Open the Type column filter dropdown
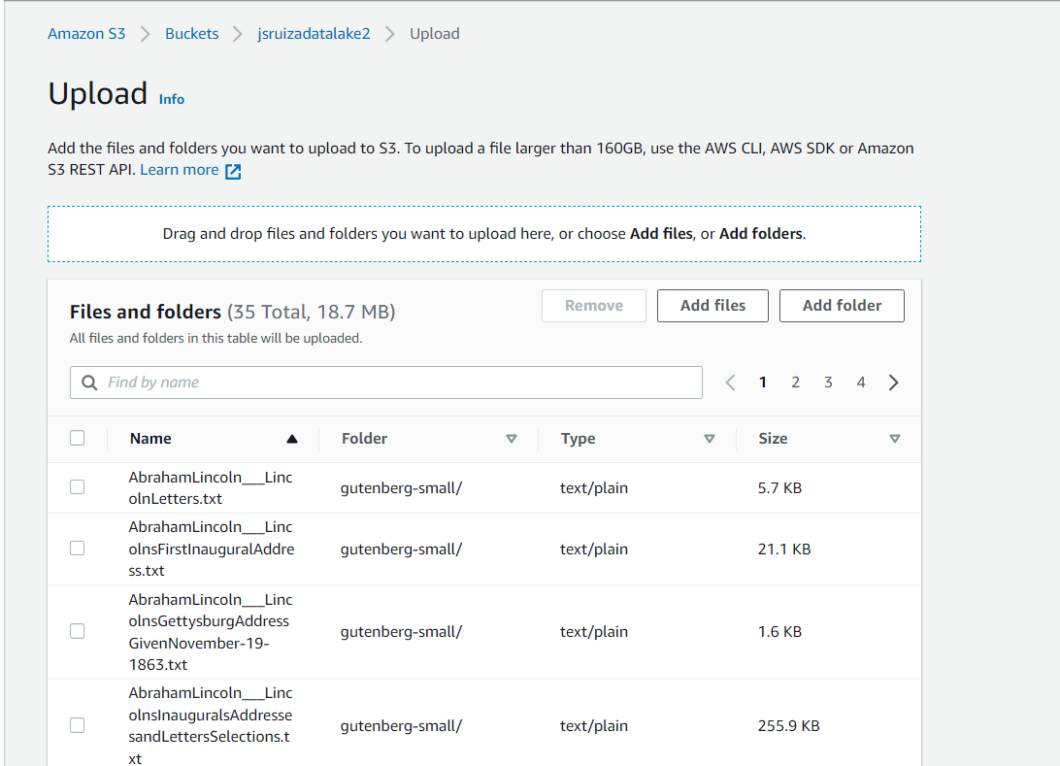 710,439
